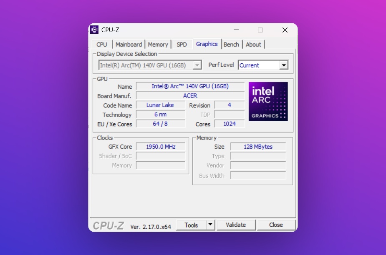Click the Cores value 1024
The image size is (386, 255).
tap(230, 124)
